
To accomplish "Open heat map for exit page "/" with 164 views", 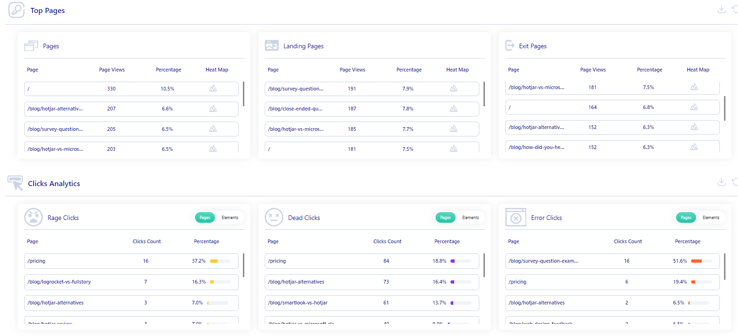I will coord(694,107).
